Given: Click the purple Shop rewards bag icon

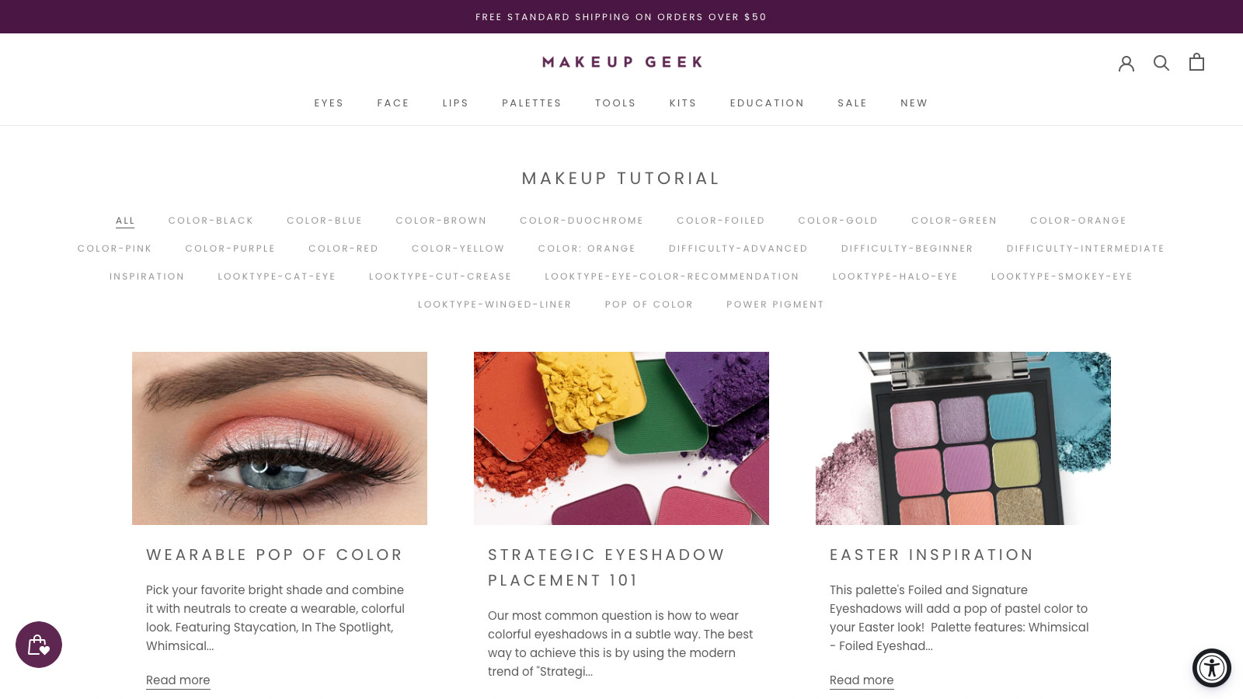Looking at the screenshot, I should pos(39,645).
